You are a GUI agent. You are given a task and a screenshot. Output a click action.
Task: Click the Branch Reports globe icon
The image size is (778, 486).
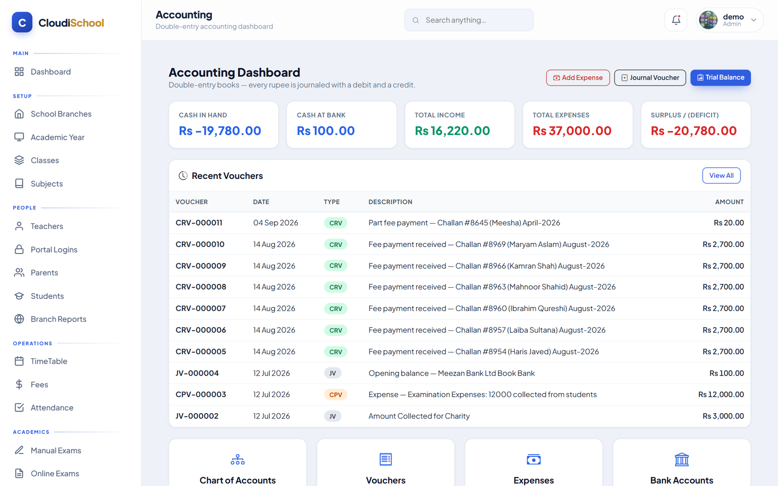(x=19, y=319)
